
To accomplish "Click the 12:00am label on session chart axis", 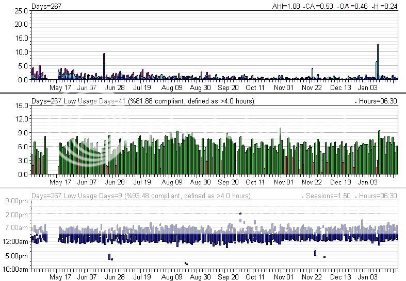I will pos(19,241).
